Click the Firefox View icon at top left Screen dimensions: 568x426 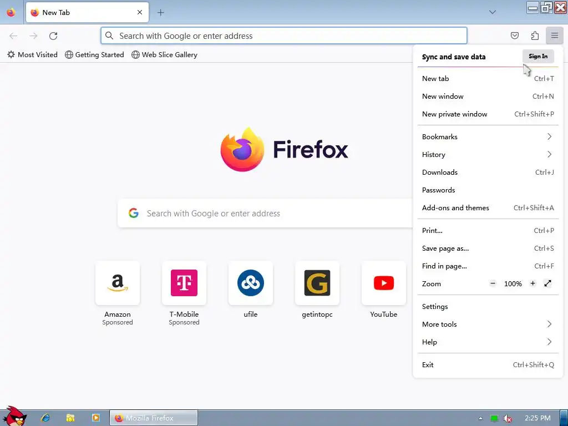pos(11,12)
